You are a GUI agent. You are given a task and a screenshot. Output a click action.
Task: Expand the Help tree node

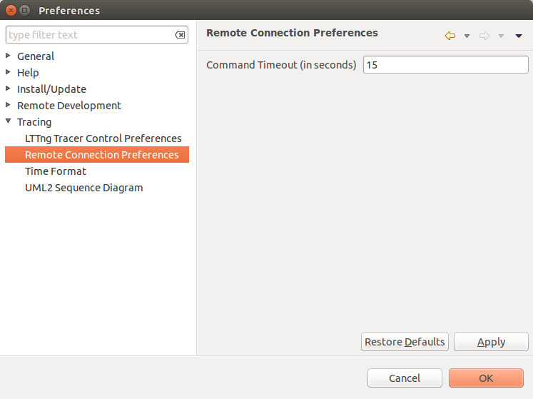[9, 72]
